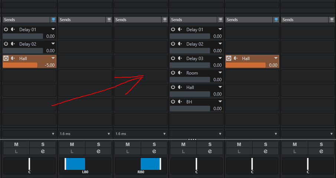336x178 pixels.
Task: Expand the BH send routing dropdown arrow
Action: tap(220, 102)
